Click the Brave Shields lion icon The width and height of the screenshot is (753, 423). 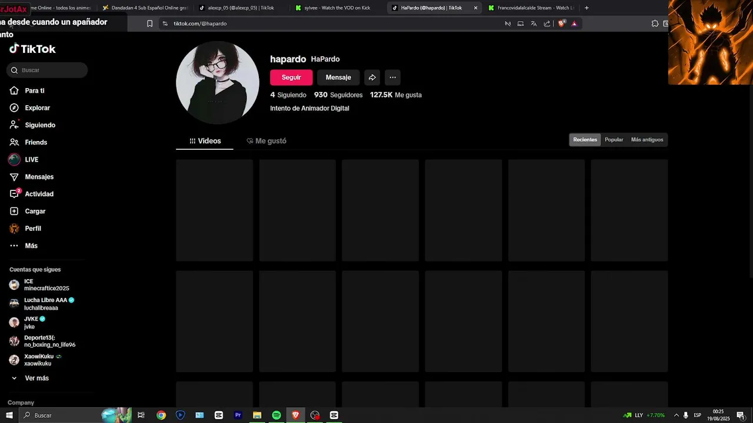561,23
